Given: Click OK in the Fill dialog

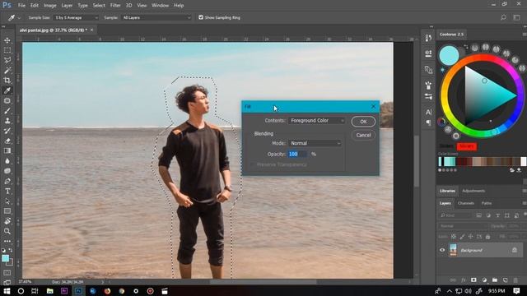Looking at the screenshot, I should [x=363, y=122].
